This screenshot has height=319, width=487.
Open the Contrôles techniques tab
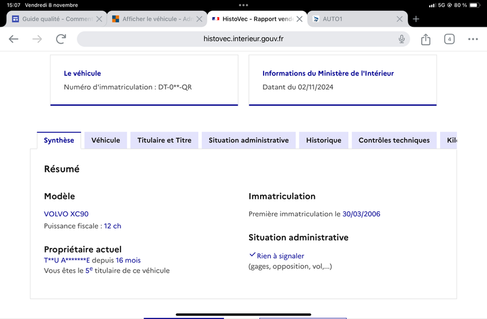point(394,140)
